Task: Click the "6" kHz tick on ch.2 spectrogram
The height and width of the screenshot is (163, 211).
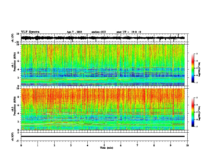Action: tap(19, 105)
